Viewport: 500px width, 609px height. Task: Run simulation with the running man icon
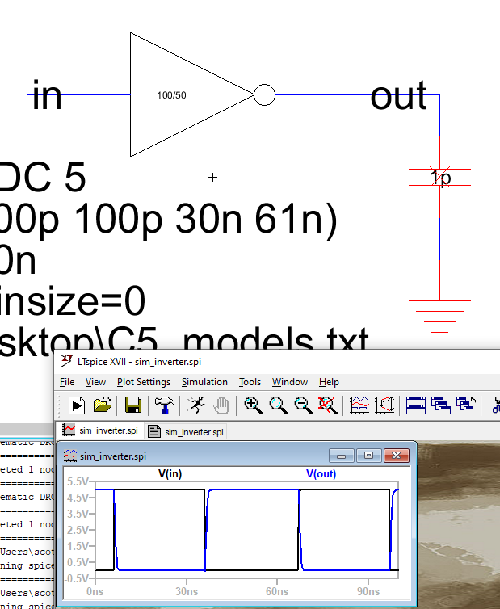pos(194,405)
